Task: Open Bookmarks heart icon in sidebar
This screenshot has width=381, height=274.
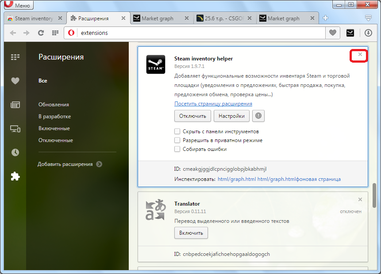Action: (x=15, y=81)
